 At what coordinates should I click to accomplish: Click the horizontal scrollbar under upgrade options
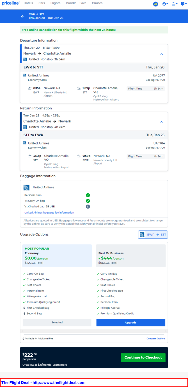(x=94, y=331)
